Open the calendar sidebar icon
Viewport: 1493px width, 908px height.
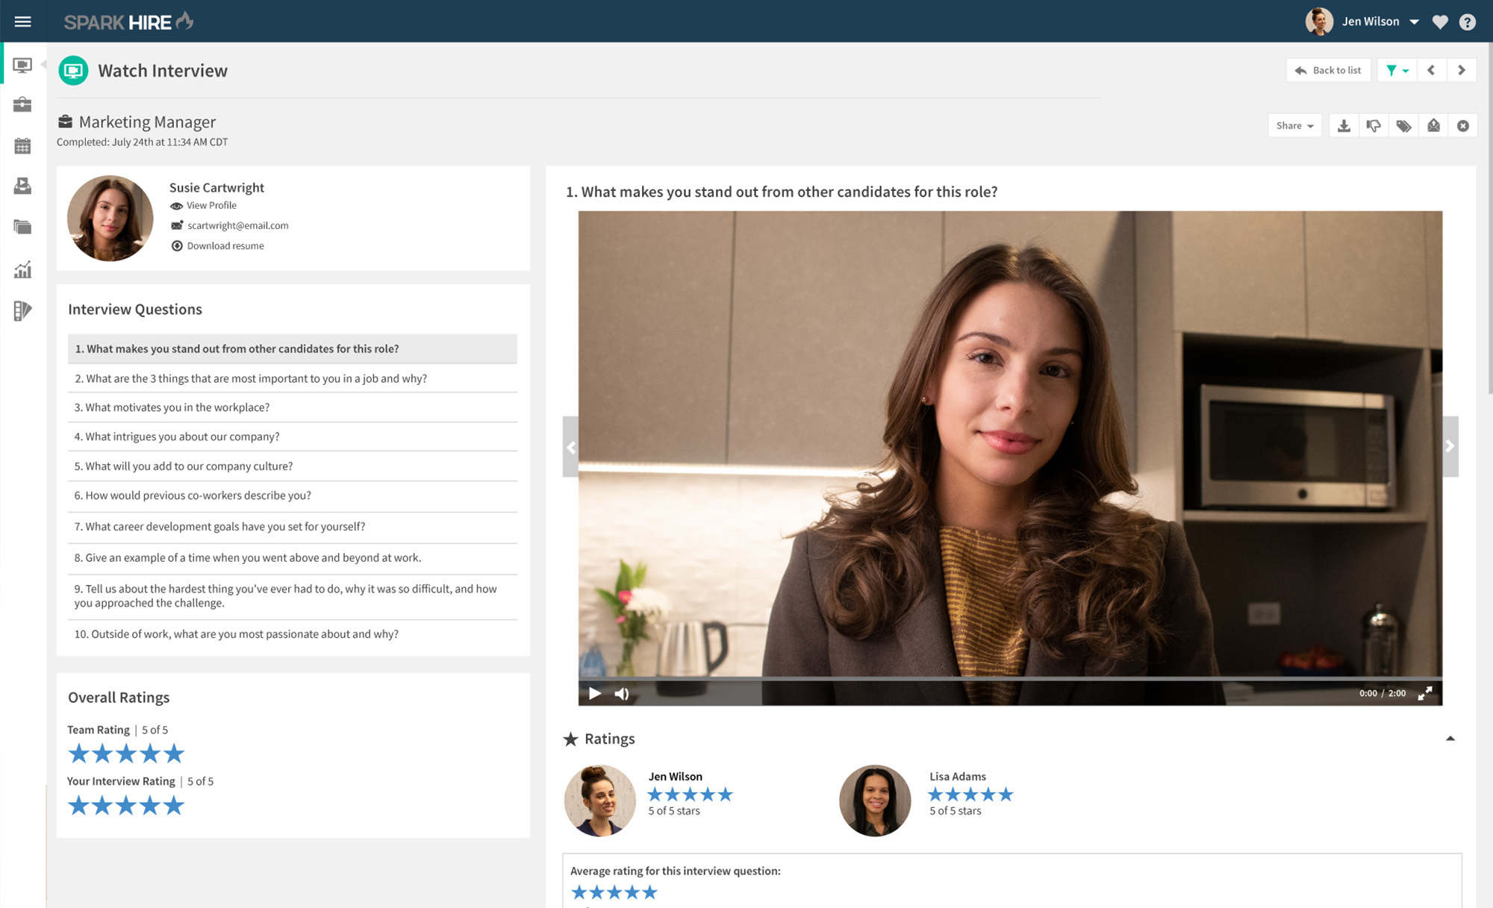click(x=22, y=146)
